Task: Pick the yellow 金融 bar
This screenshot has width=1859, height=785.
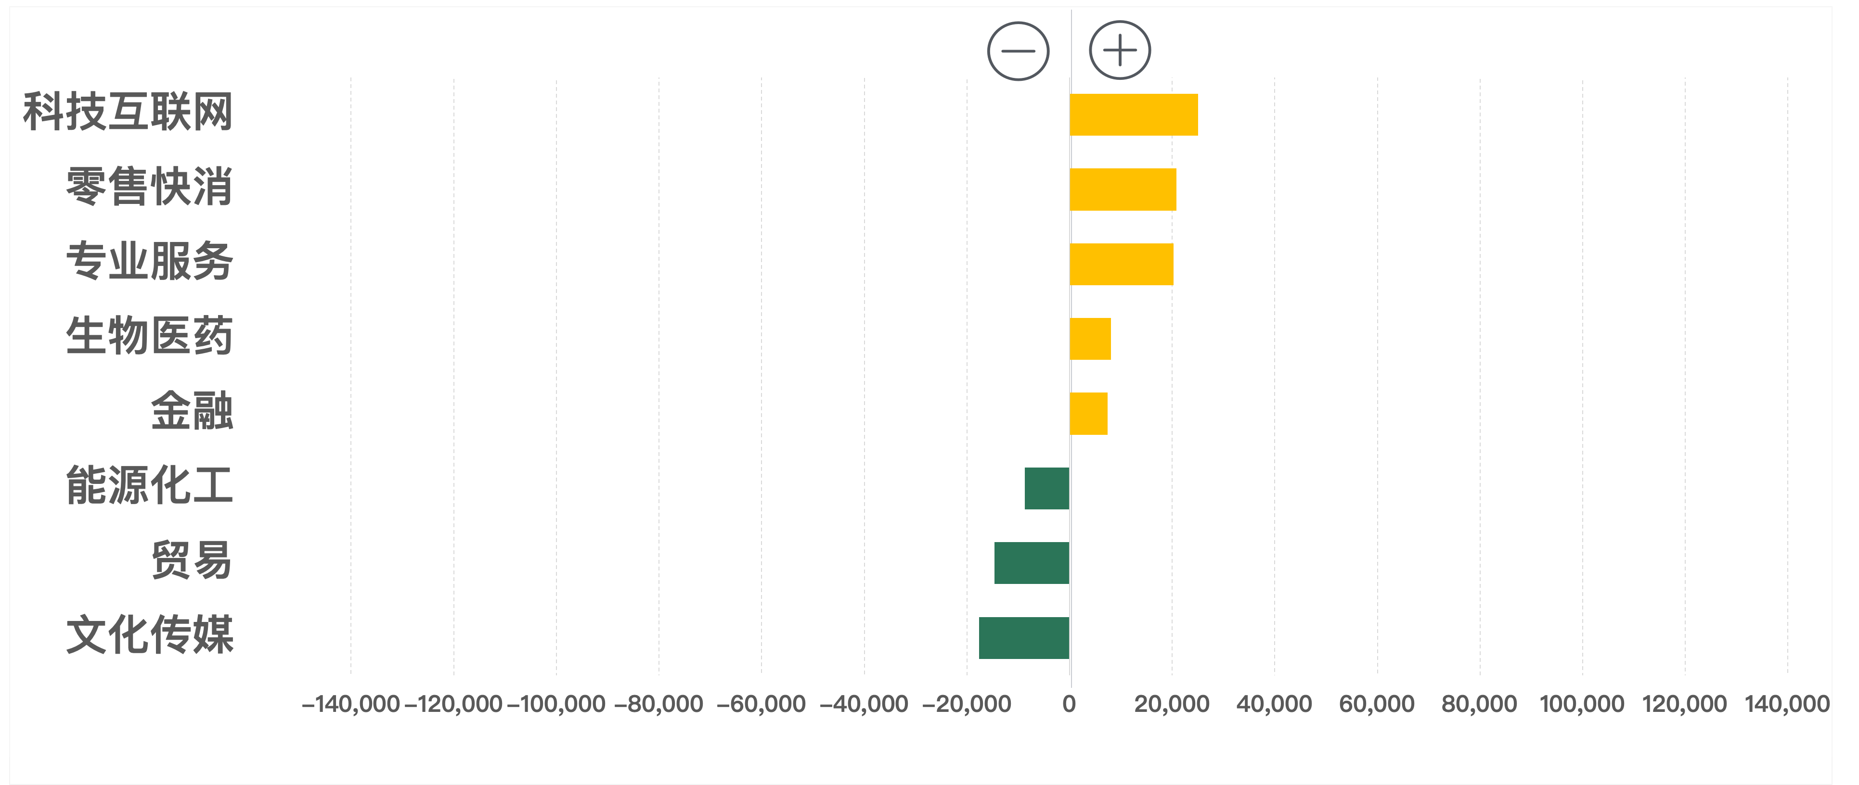Action: tap(1088, 414)
